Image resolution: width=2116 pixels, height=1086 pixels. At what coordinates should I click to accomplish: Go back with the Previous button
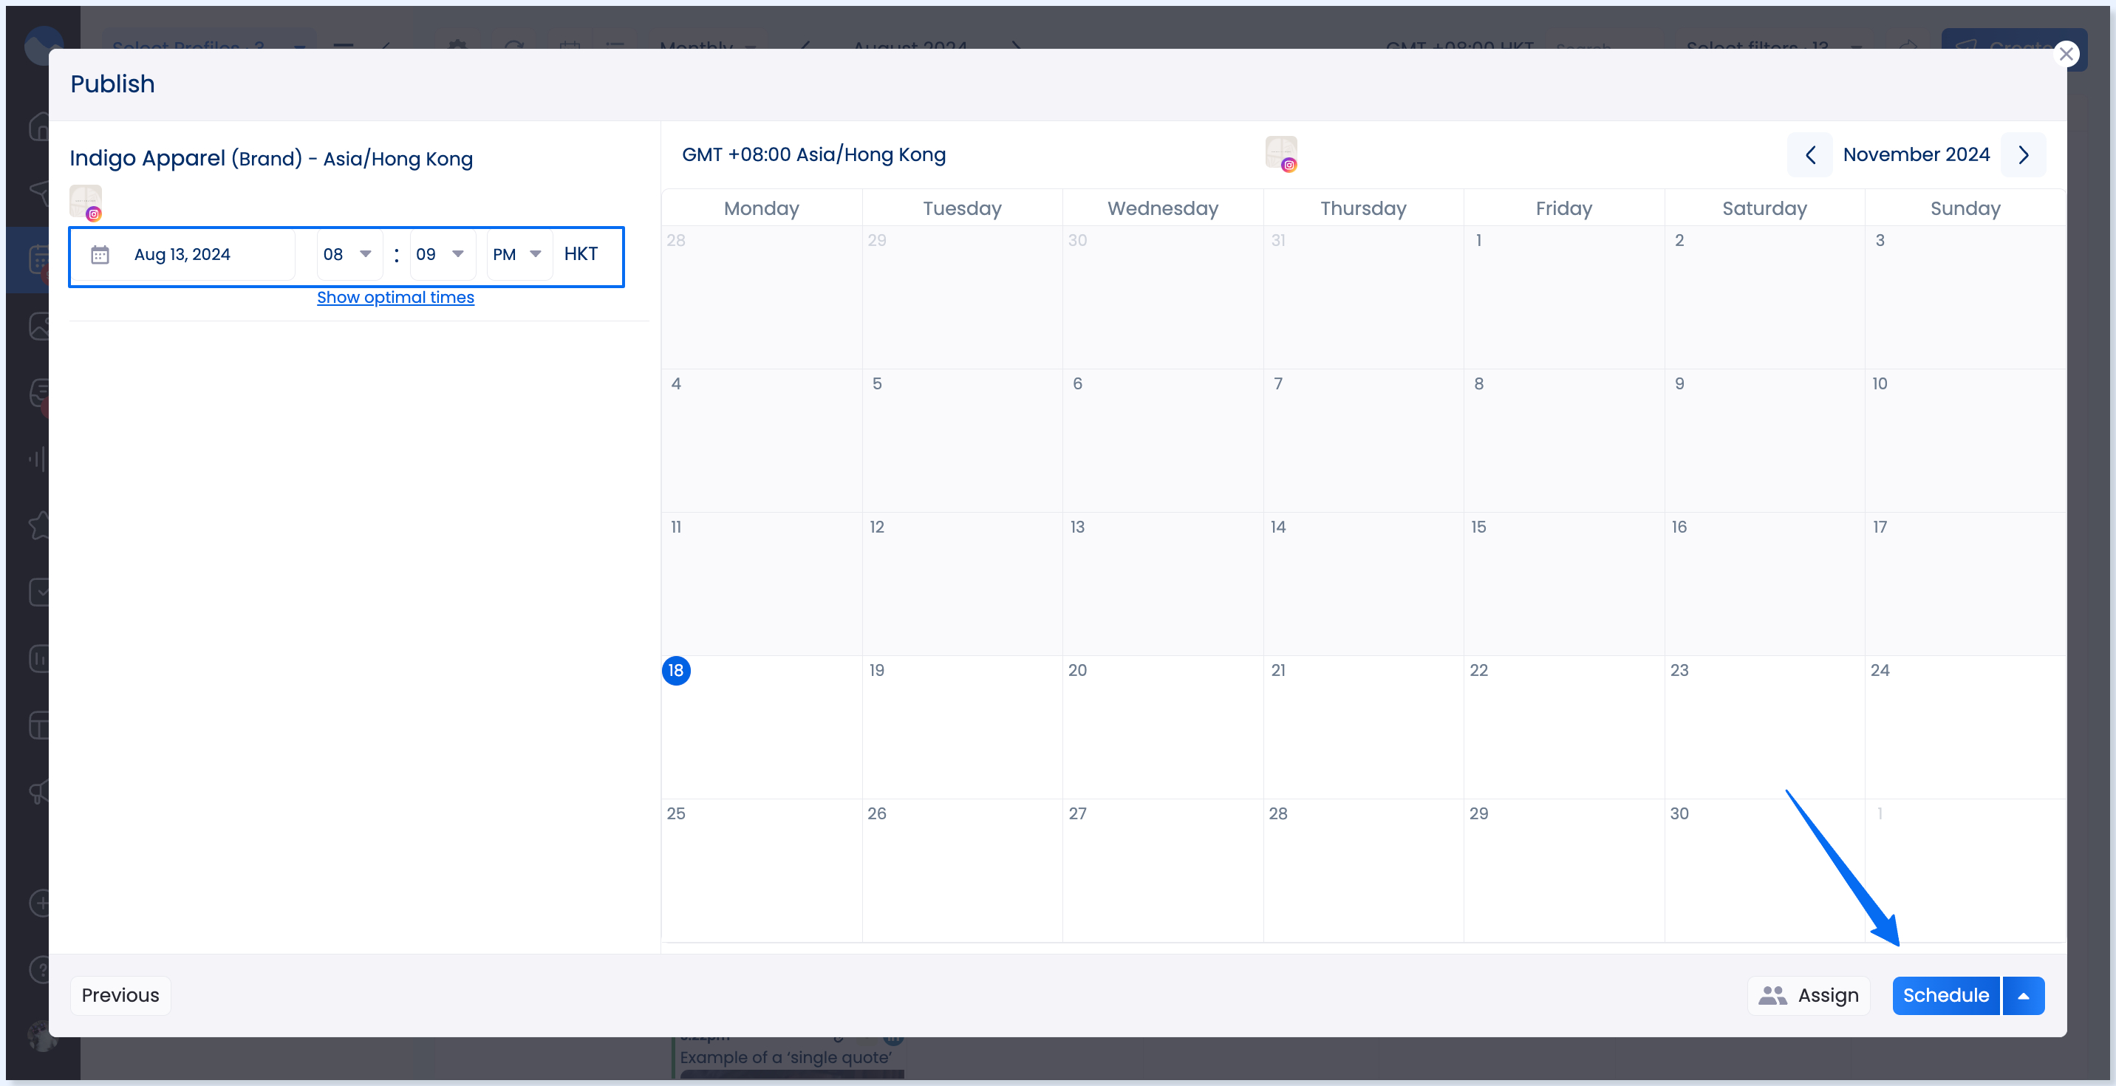(x=120, y=995)
